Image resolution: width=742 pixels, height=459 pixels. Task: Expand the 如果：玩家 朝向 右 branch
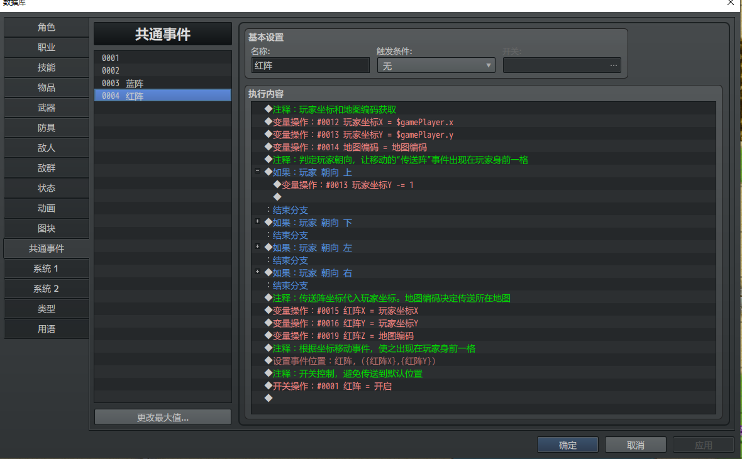pos(257,271)
